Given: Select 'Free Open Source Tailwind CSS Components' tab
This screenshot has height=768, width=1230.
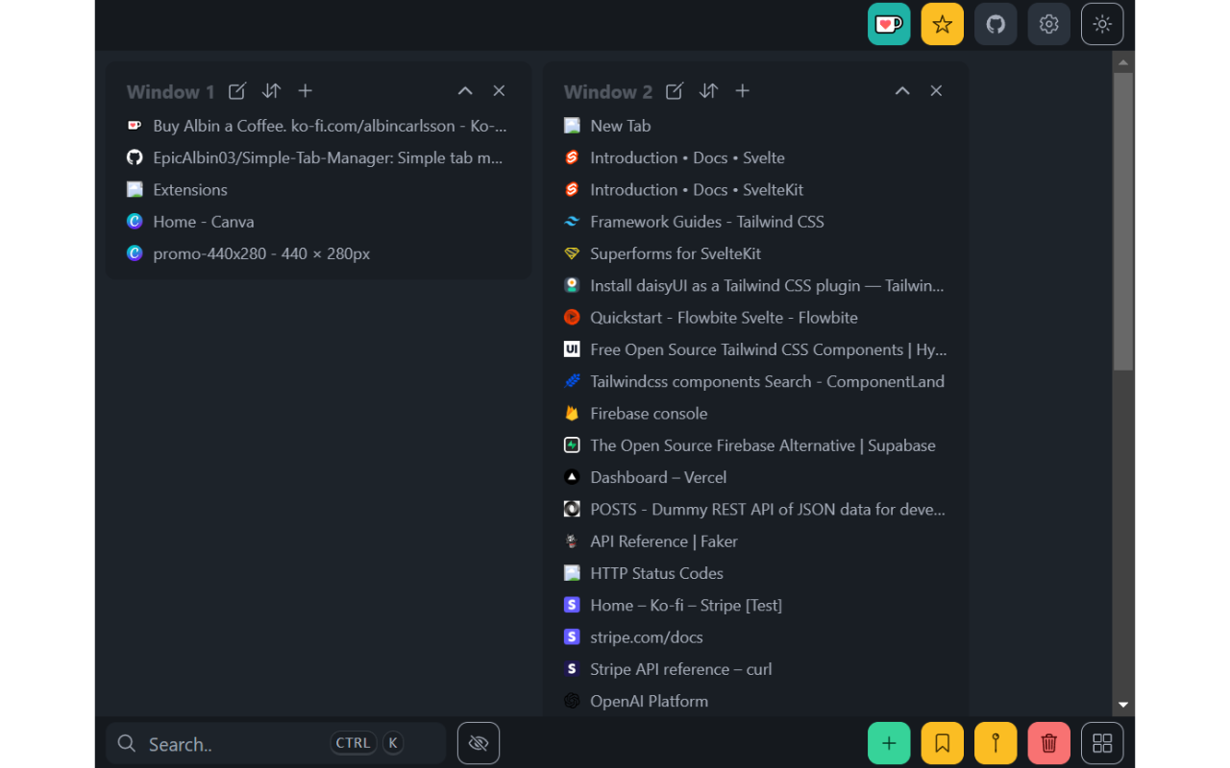Looking at the screenshot, I should point(755,349).
